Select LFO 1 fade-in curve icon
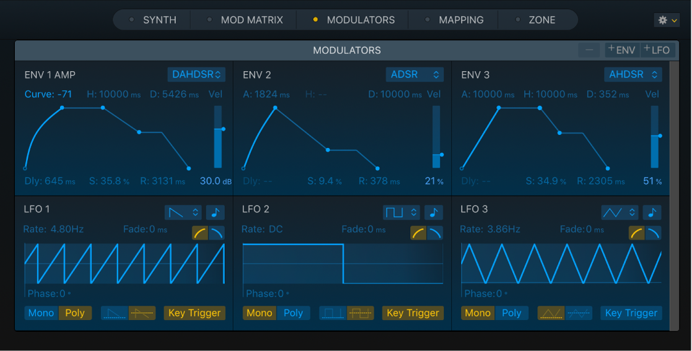This screenshot has width=692, height=351. point(200,233)
